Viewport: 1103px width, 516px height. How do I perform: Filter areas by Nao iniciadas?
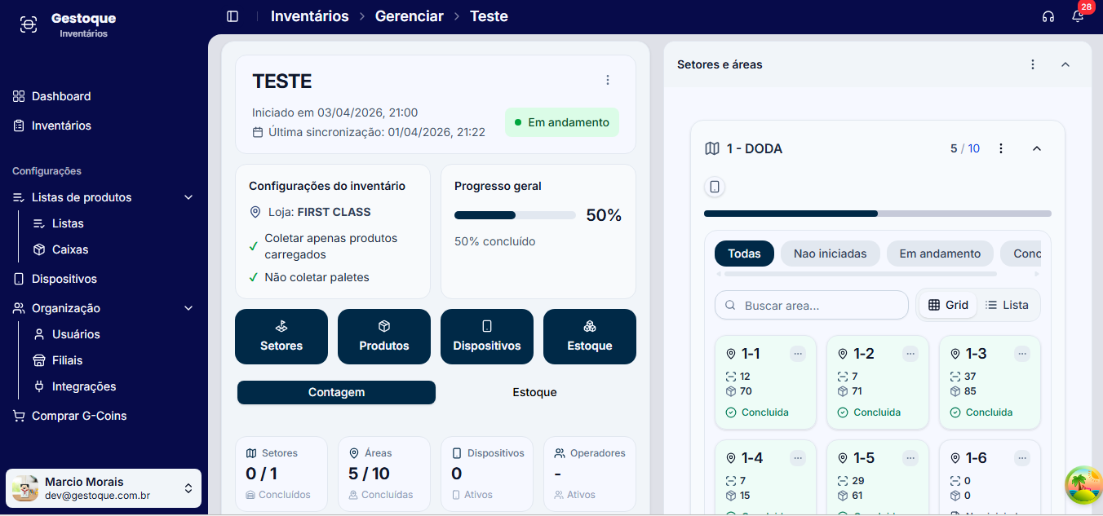pos(831,254)
